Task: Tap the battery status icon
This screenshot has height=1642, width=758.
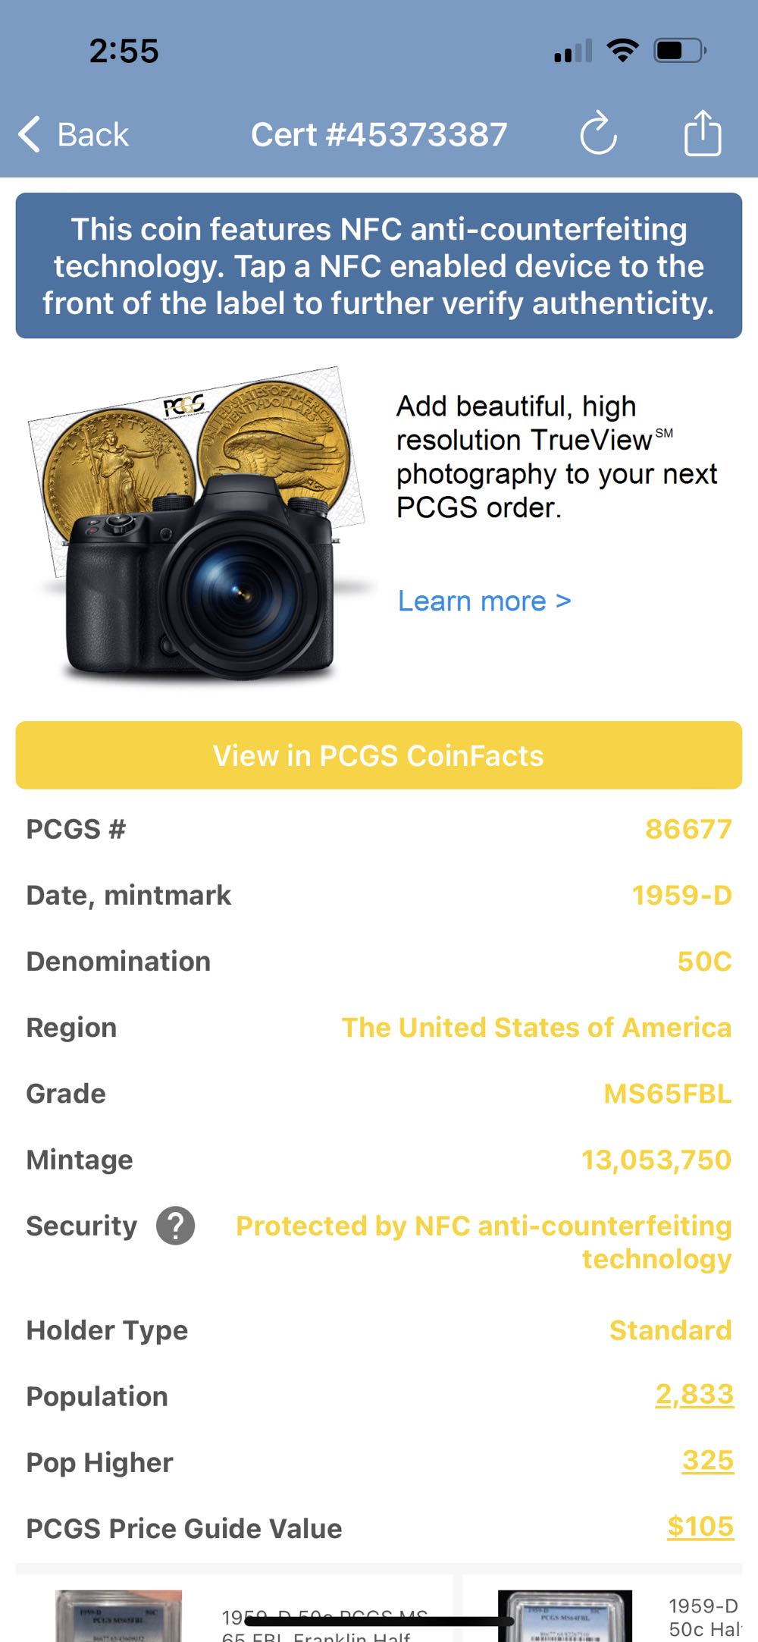Action: [680, 52]
